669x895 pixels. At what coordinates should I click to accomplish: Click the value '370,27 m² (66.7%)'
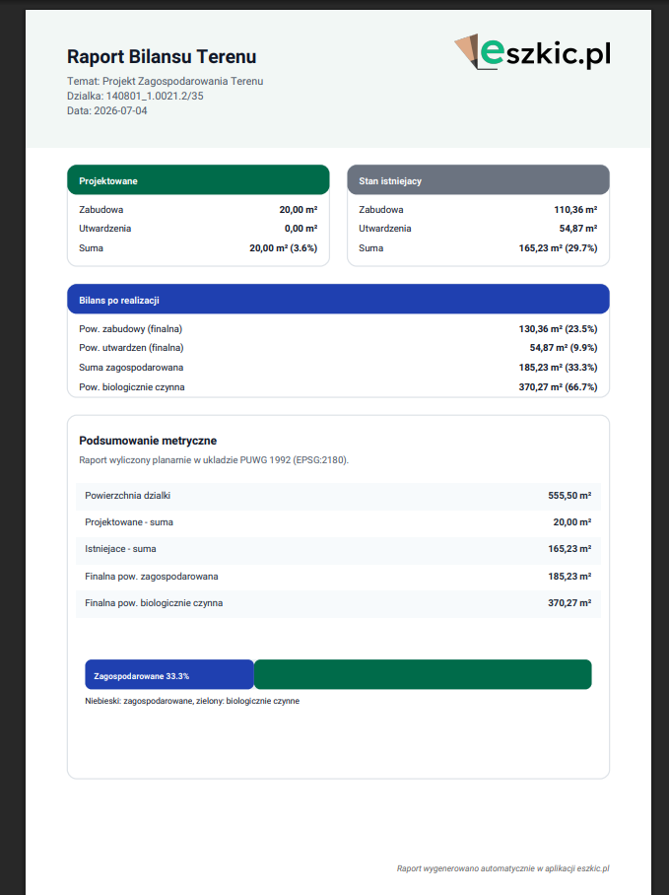pos(558,387)
